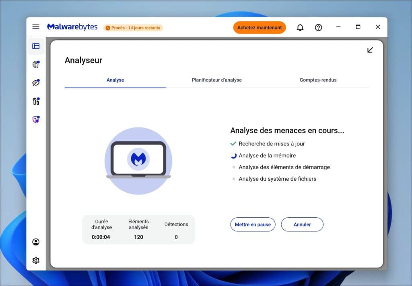
Task: Open the notifications bell
Action: click(300, 28)
